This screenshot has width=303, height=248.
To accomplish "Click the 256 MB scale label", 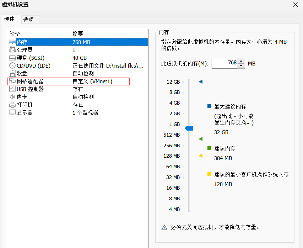I will tap(172, 146).
